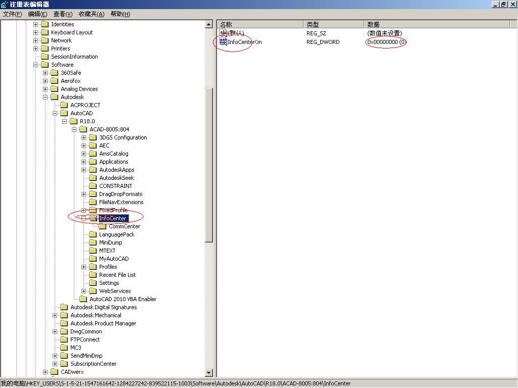Click the Recent File List folder icon
This screenshot has height=388, width=518.
93,275
